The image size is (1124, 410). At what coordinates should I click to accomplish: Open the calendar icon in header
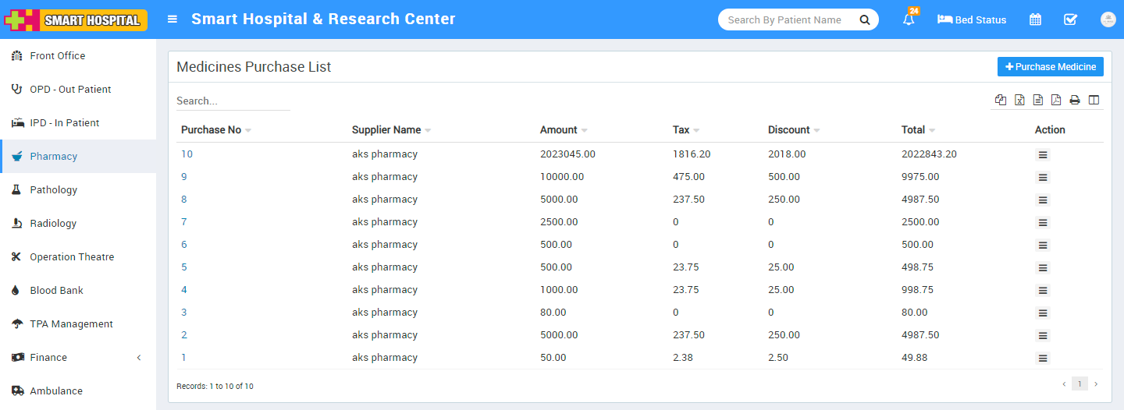[x=1035, y=20]
